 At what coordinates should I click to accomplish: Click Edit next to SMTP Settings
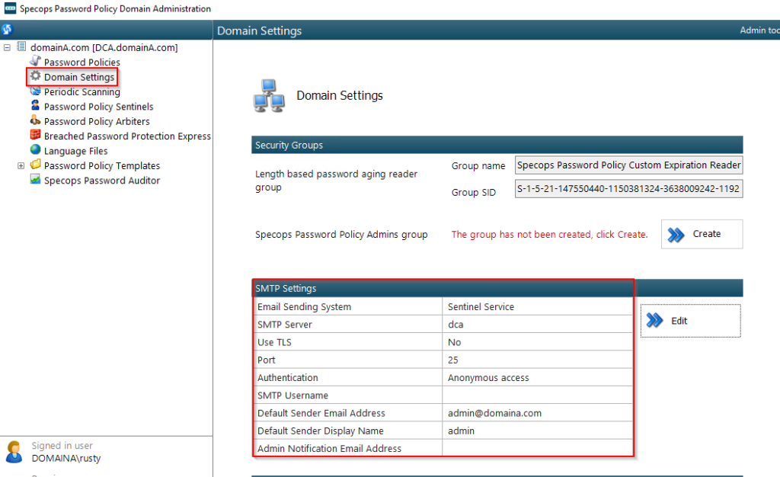click(x=690, y=321)
